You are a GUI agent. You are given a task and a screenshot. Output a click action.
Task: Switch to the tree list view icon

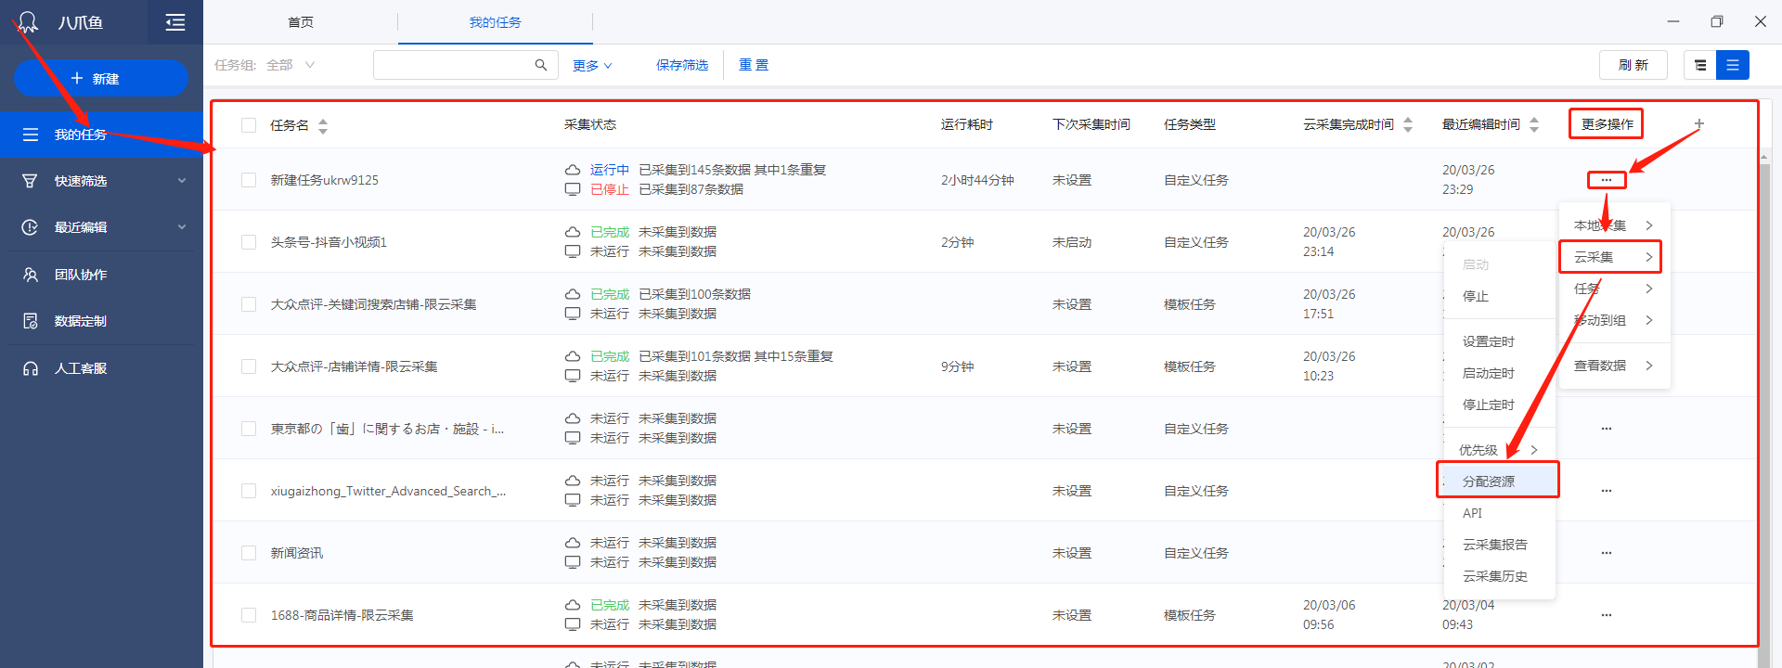click(1700, 65)
